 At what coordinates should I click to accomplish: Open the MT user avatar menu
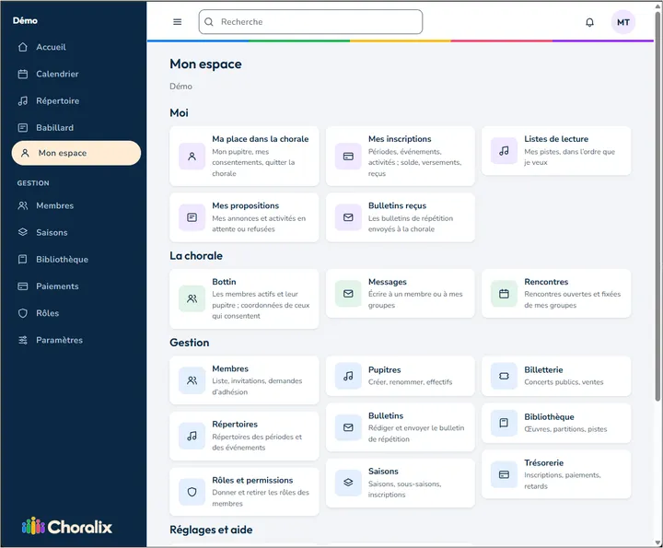pyautogui.click(x=622, y=22)
